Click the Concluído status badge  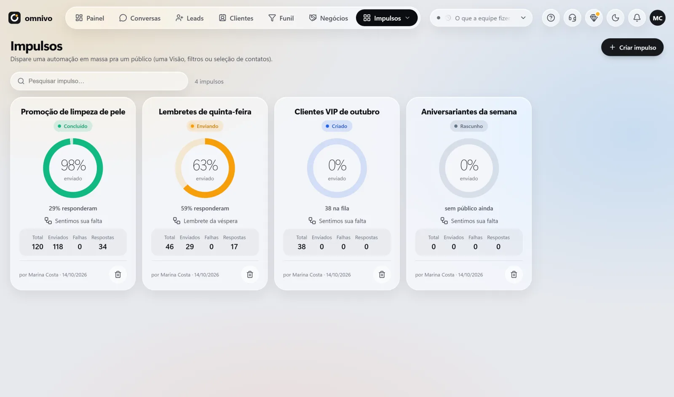(72, 126)
